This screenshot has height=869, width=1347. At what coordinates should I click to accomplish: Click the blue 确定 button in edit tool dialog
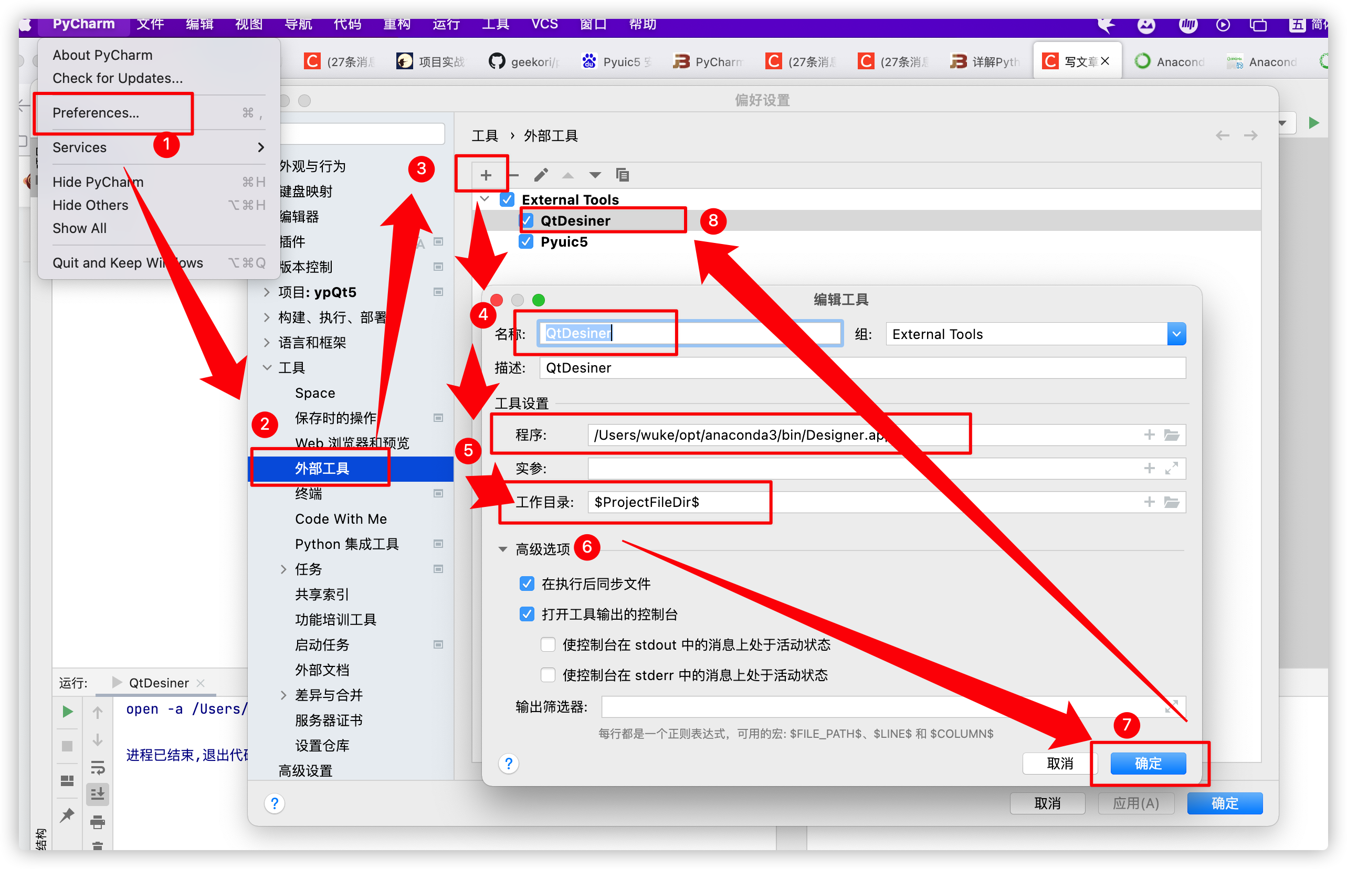(1148, 763)
